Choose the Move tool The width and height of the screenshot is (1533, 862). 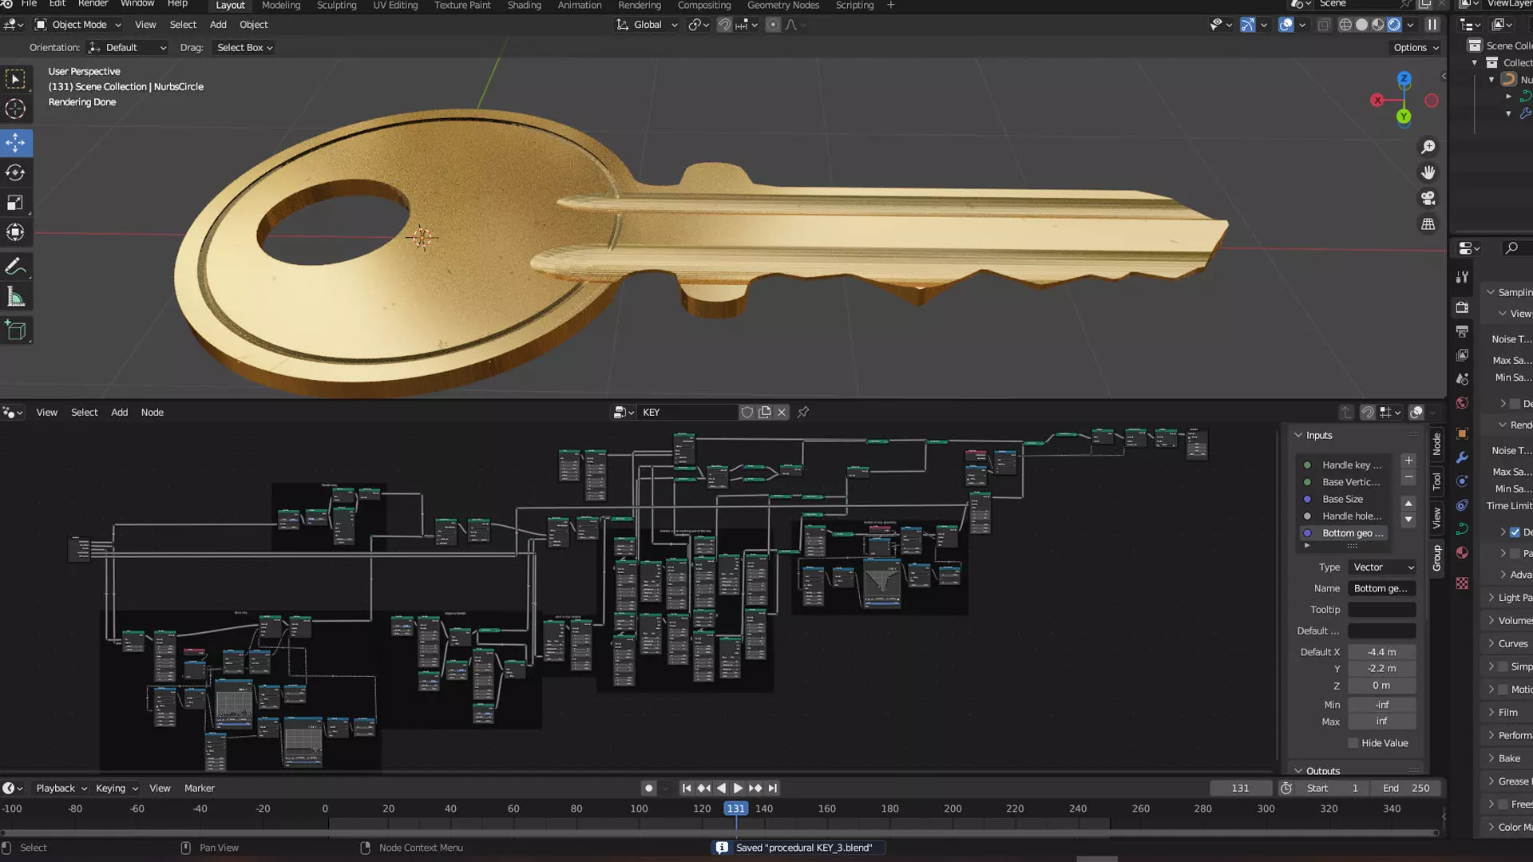[15, 143]
